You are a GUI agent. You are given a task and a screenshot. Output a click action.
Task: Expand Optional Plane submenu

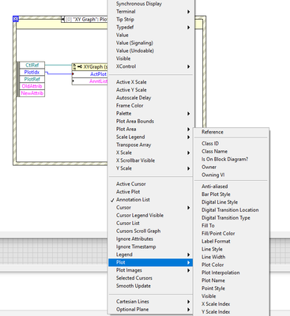click(151, 310)
